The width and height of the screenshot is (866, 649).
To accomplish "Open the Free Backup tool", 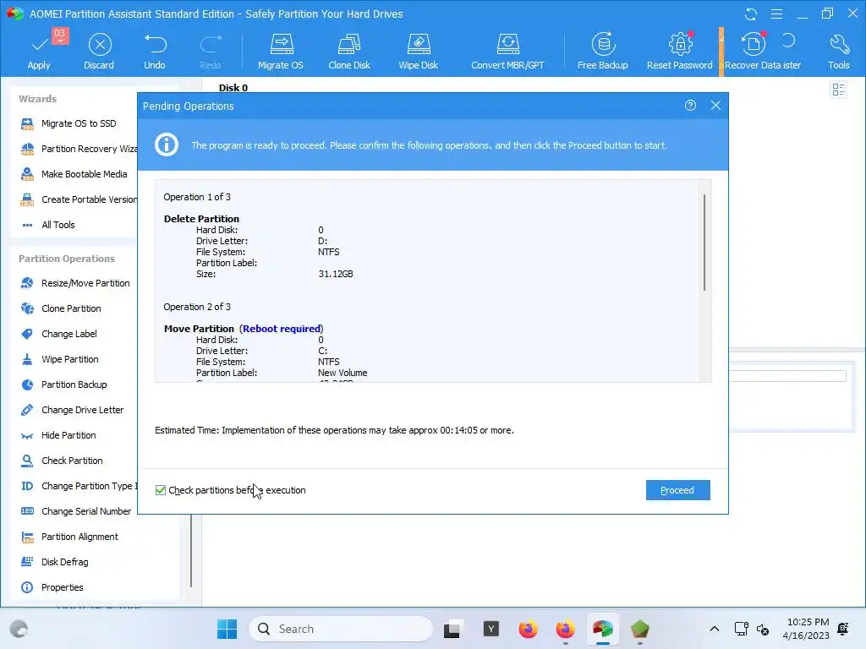I will tap(602, 52).
